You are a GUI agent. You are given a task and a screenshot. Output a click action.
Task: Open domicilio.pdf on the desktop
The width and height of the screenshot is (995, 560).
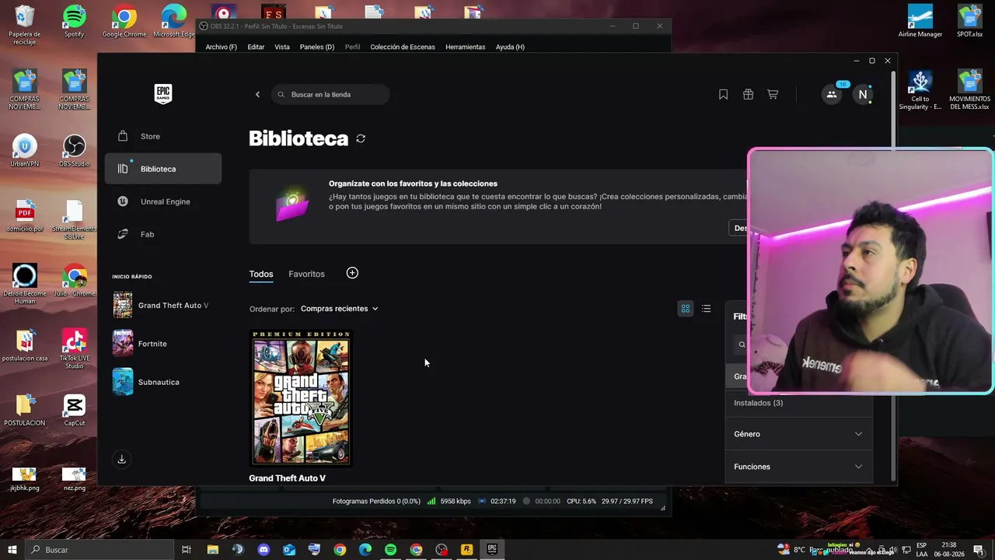(x=25, y=216)
